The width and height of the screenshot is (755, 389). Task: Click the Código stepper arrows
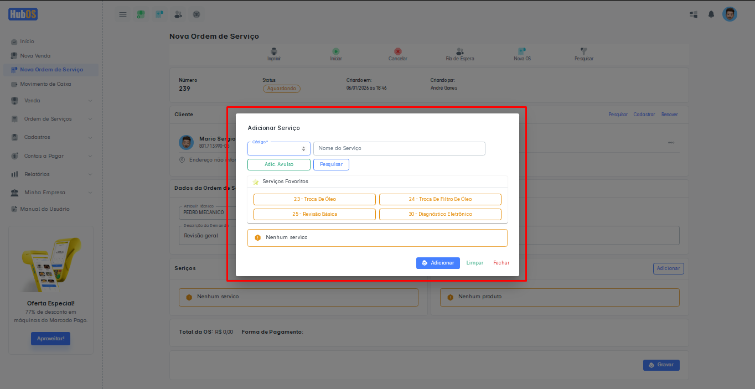(303, 149)
